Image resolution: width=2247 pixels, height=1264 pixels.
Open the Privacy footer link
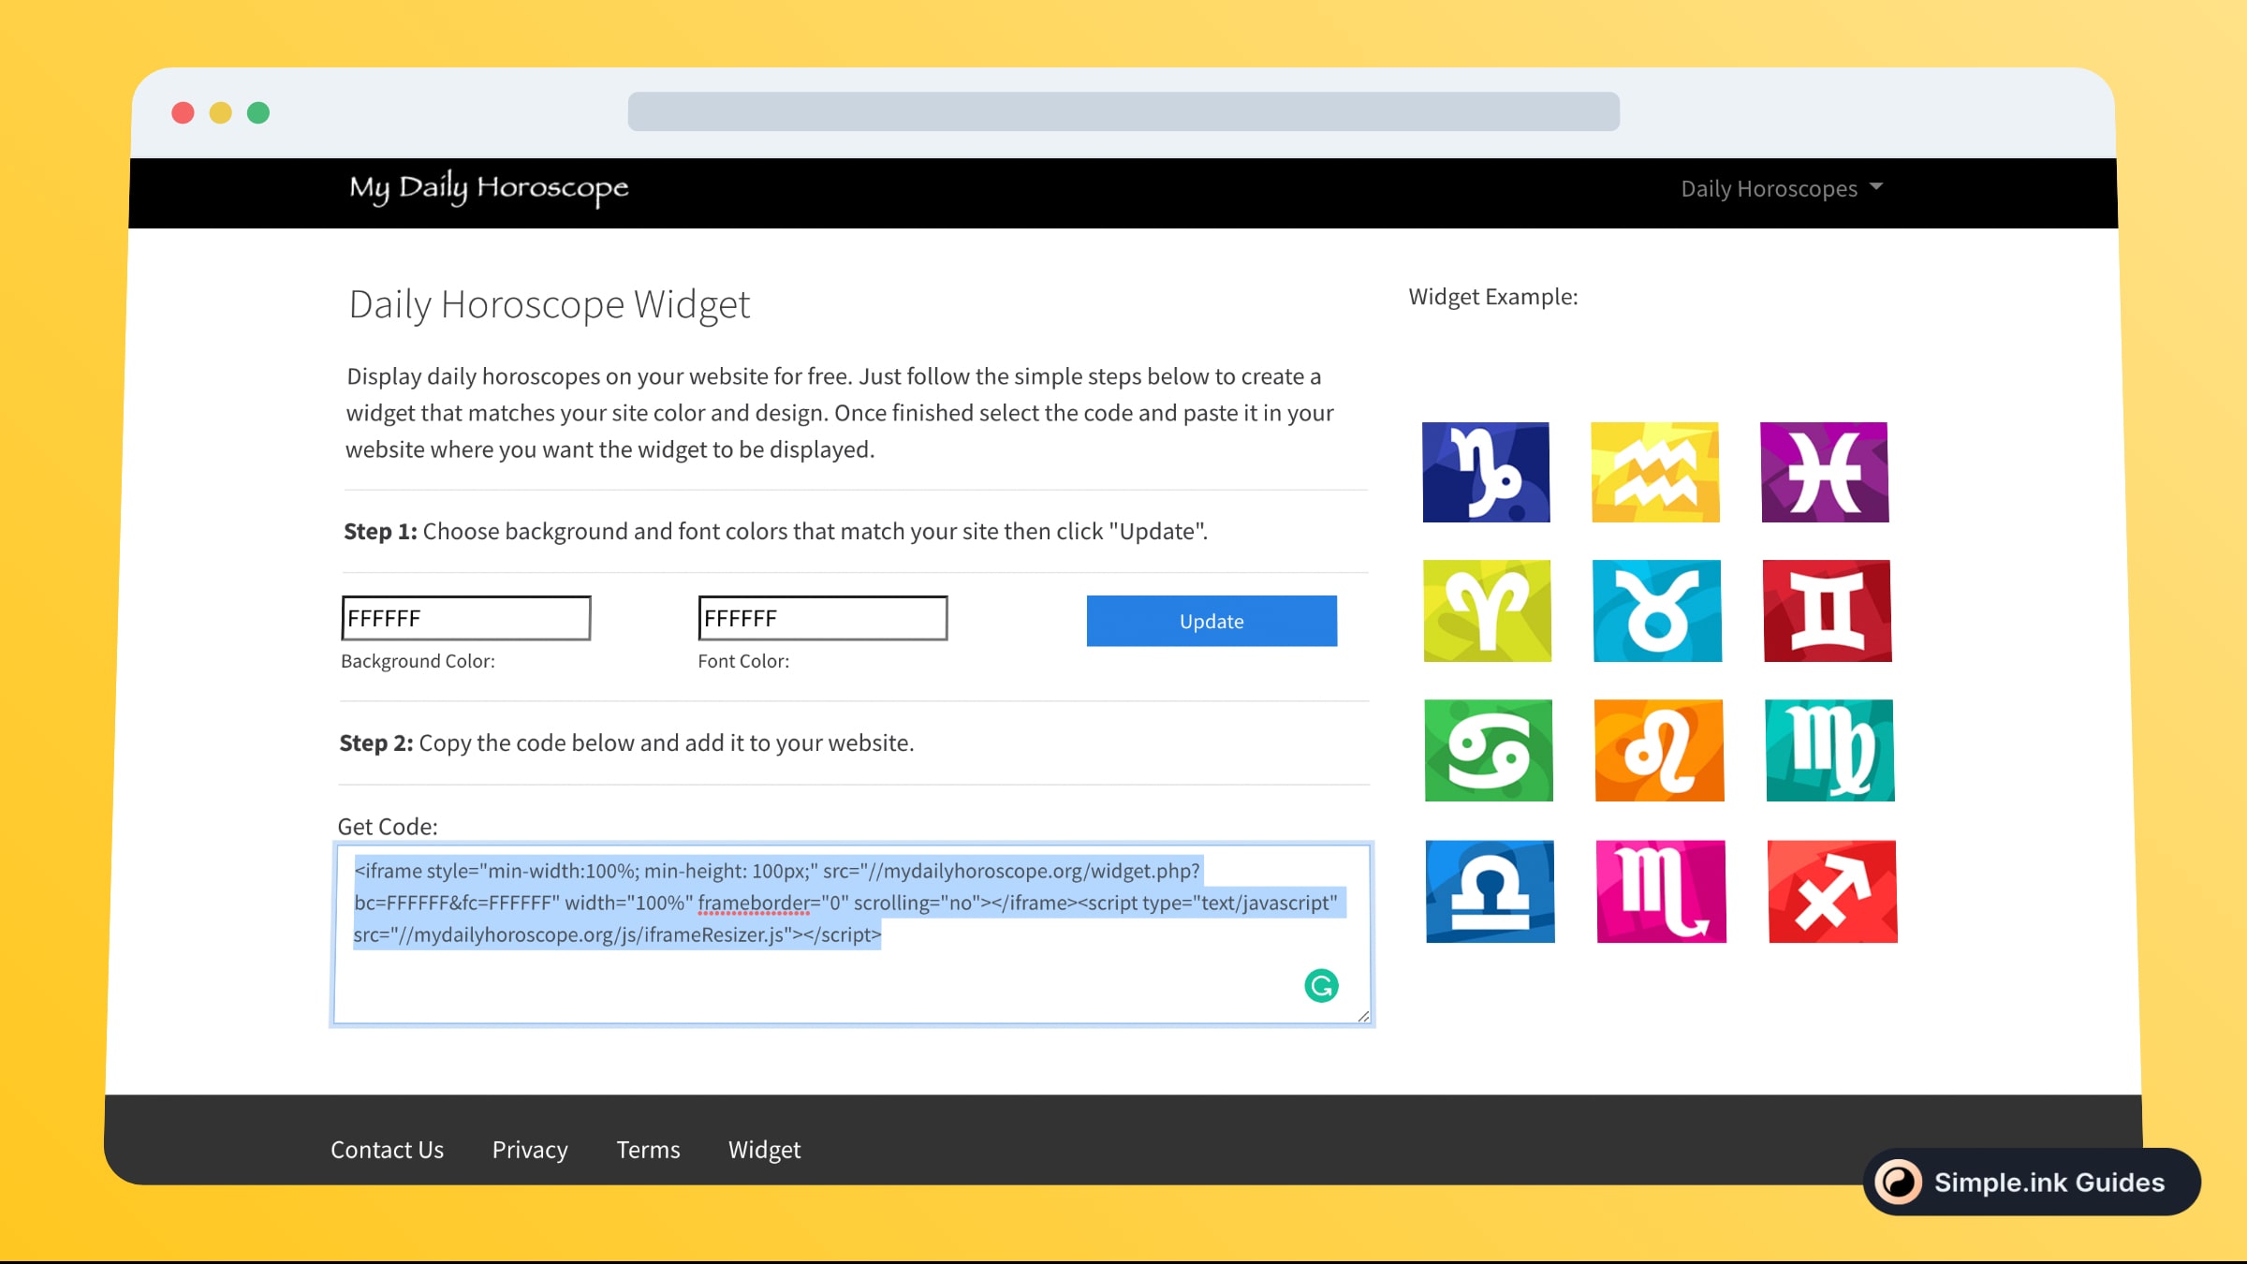(x=530, y=1149)
